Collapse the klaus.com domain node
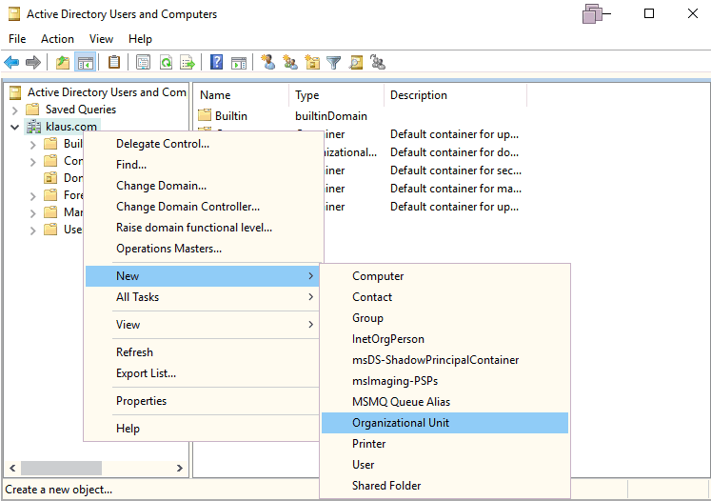This screenshot has width=711, height=501. [x=14, y=127]
